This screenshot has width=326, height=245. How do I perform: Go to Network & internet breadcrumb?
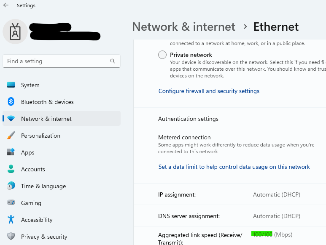(183, 27)
